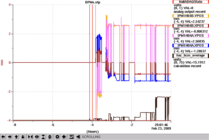
Task: Zoom in vertically with hourglass-shaped icon
Action: pyautogui.click(x=43, y=137)
